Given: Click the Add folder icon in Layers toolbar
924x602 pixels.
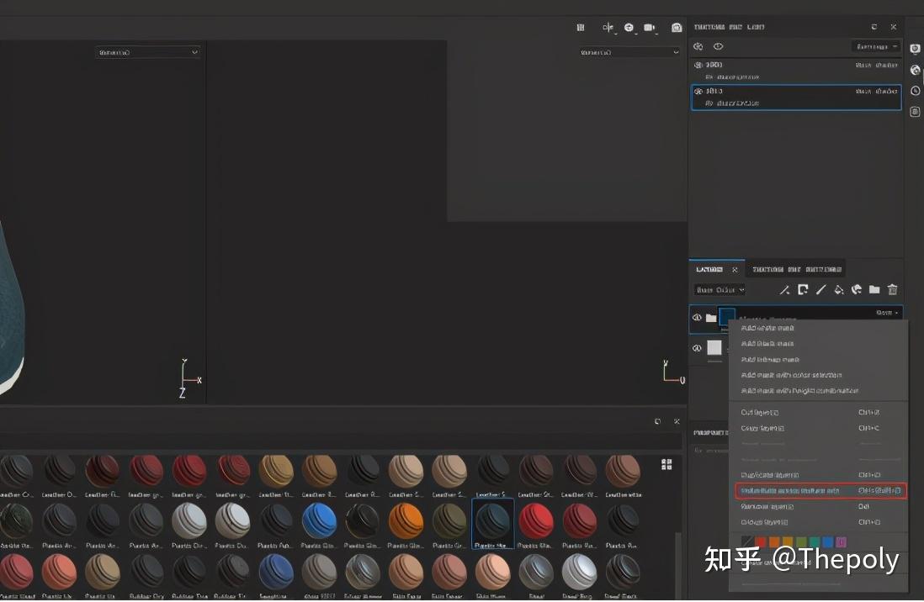Looking at the screenshot, I should click(x=875, y=290).
